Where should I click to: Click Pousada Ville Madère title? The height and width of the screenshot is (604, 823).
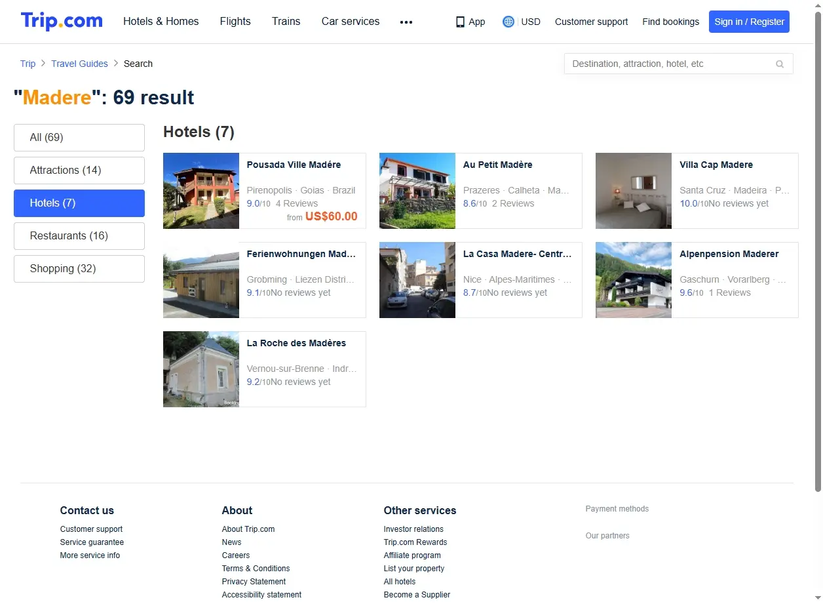pos(294,165)
